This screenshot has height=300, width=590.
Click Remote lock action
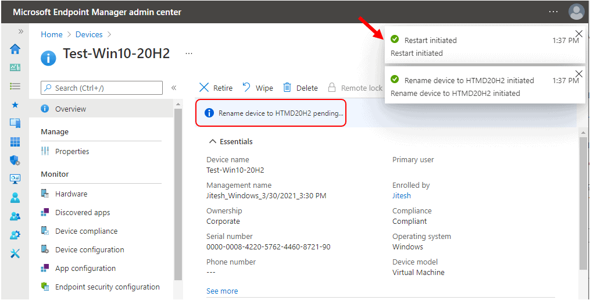click(355, 88)
